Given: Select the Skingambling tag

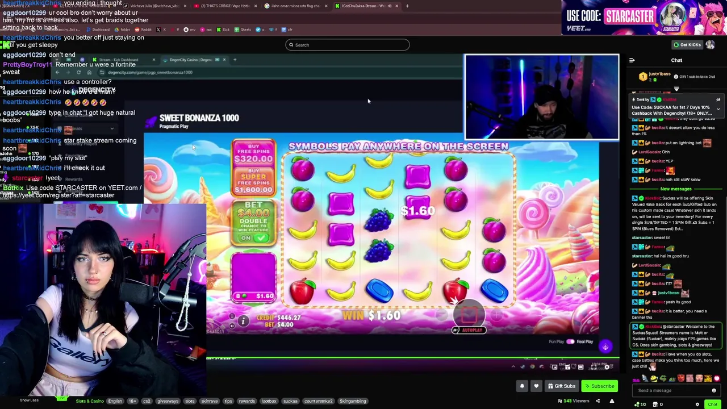Looking at the screenshot, I should point(353,401).
